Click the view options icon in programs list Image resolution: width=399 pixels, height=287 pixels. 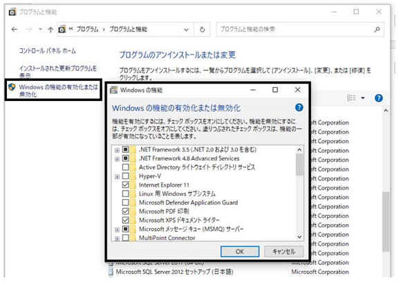[x=351, y=98]
